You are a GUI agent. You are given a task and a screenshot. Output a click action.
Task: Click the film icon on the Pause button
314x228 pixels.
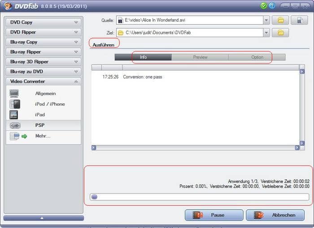[198, 215]
